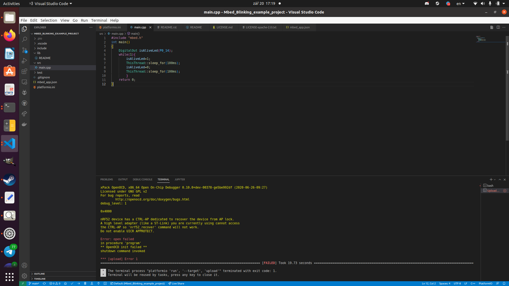509x286 pixels.
Task: Click PlatformIO Test flask icon
Action: [x=92, y=283]
